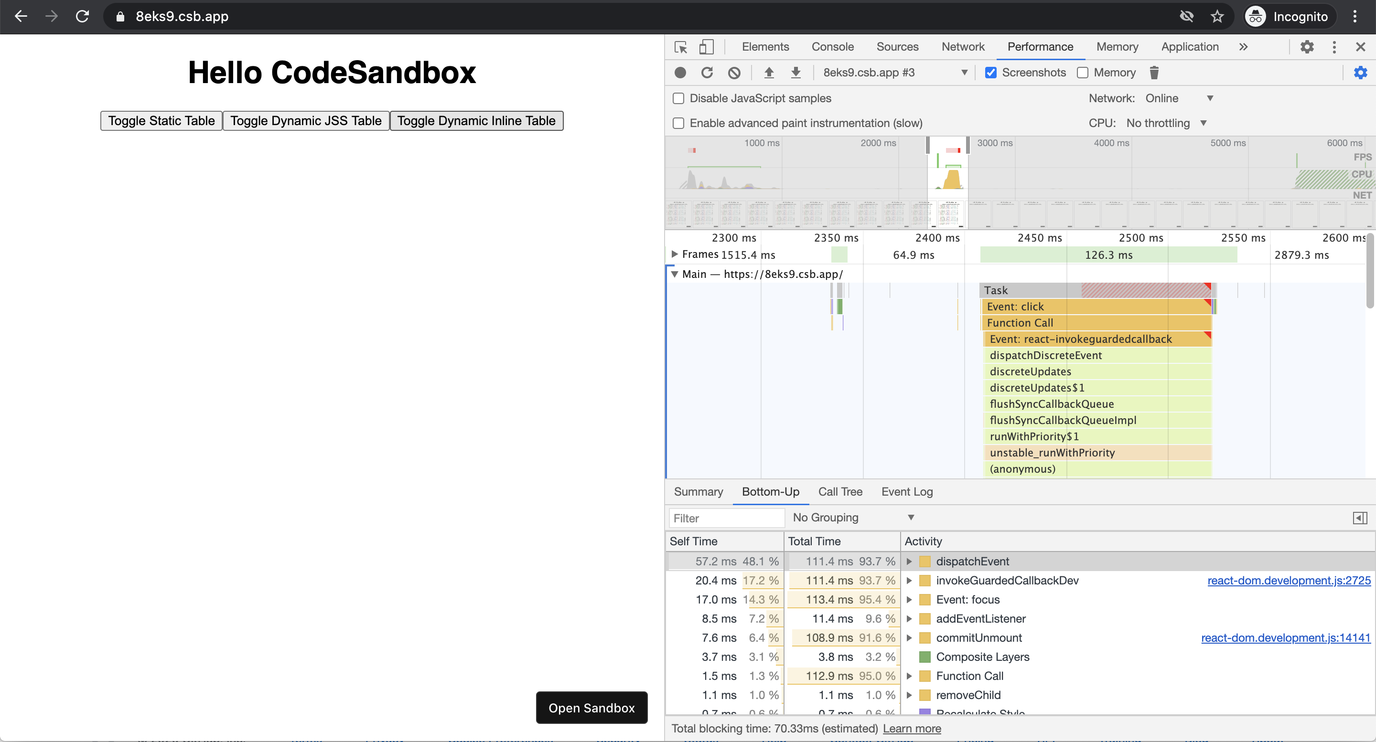Check Disable JavaScript samples

678,98
